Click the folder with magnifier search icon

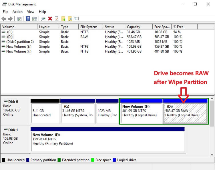(x=70, y=19)
